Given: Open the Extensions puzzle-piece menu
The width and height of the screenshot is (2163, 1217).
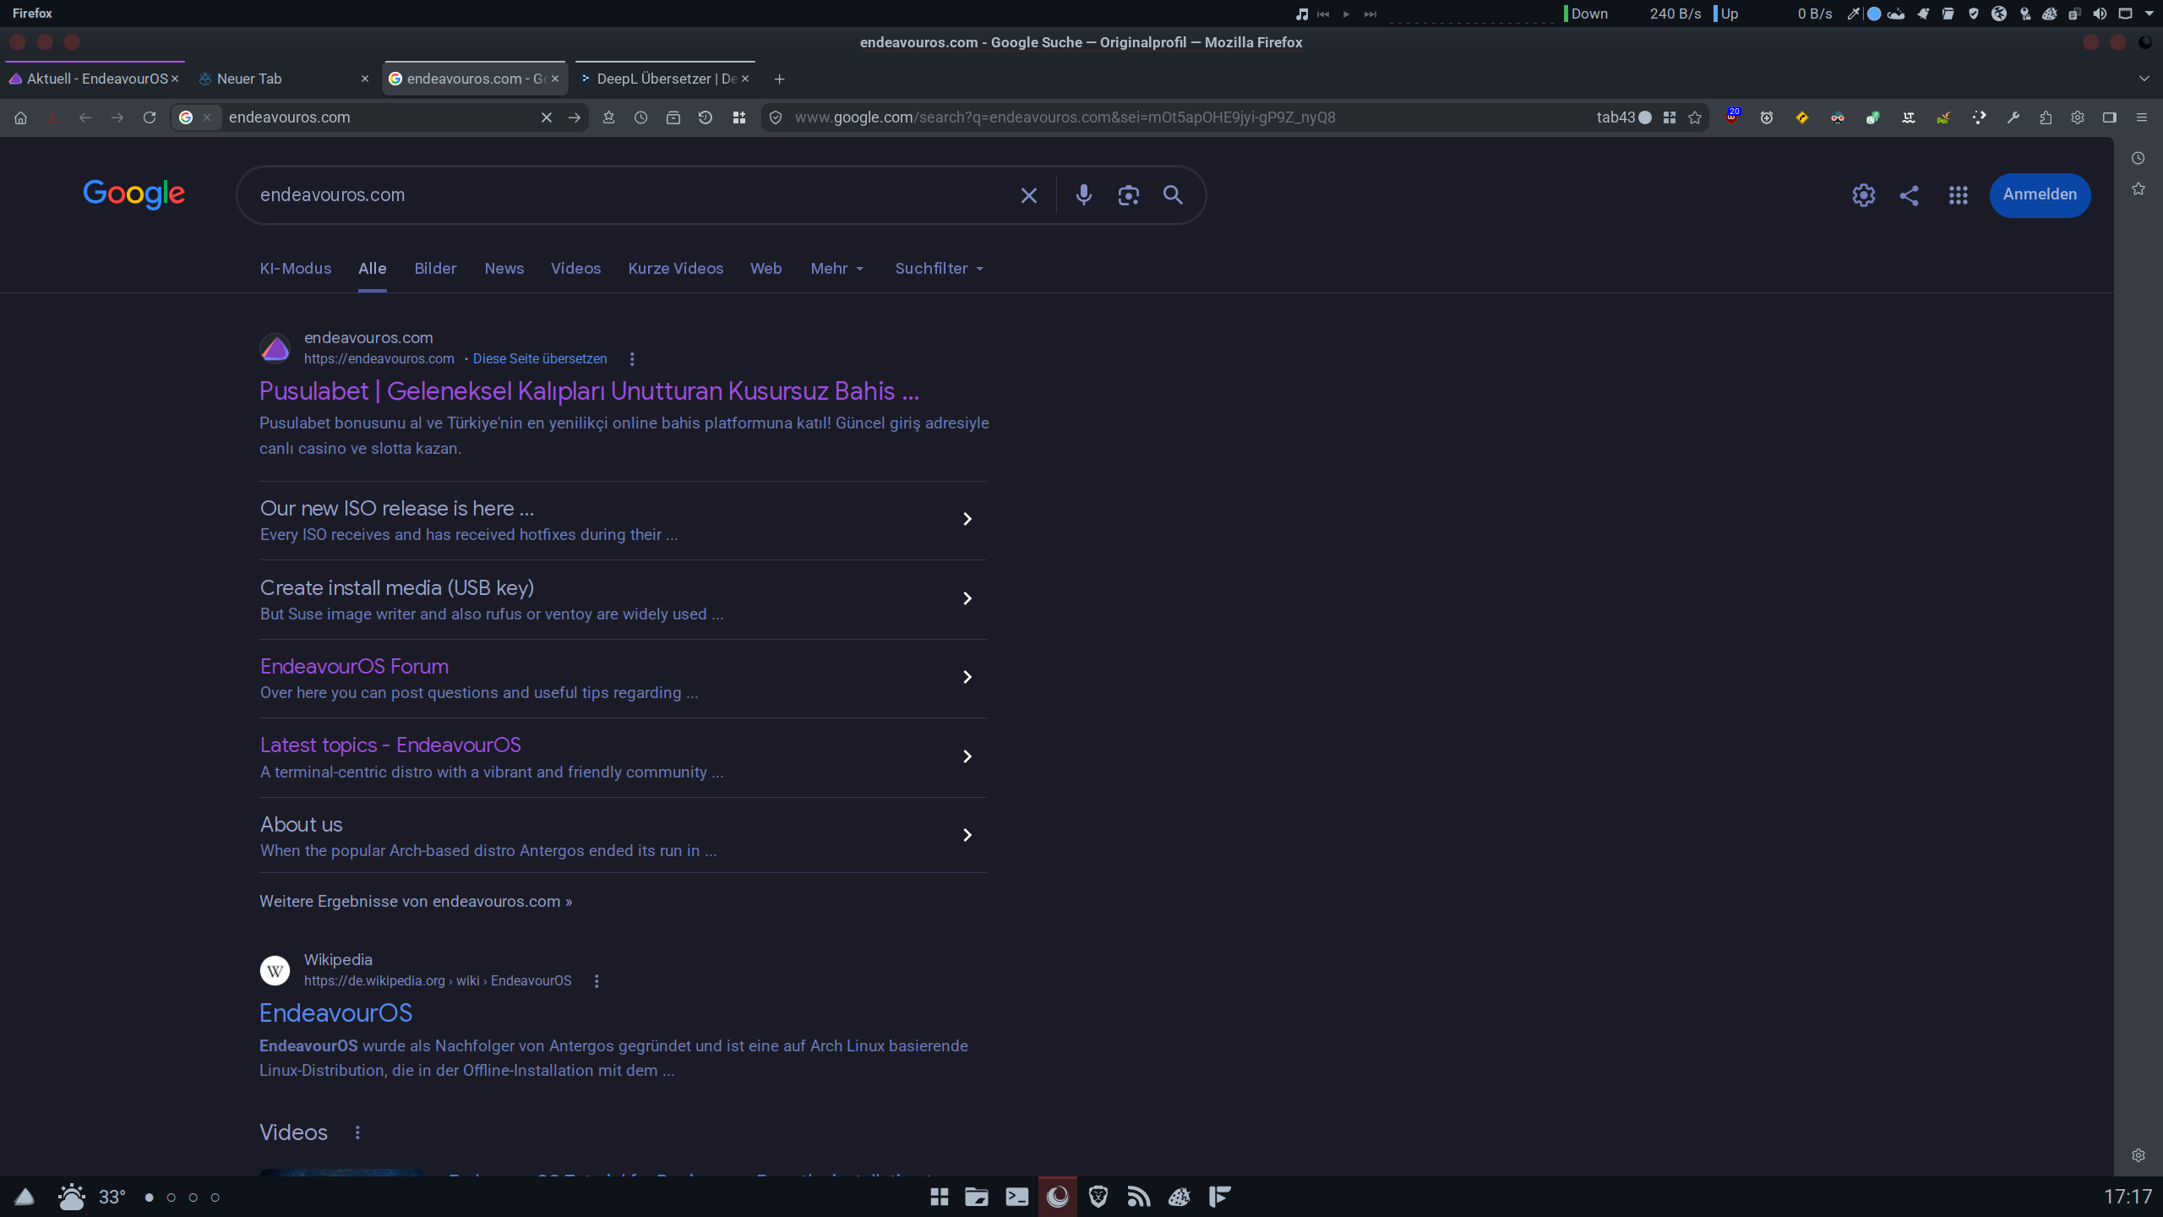Looking at the screenshot, I should pyautogui.click(x=2046, y=117).
